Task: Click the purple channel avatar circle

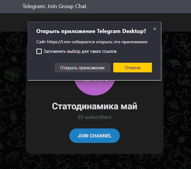Action: click(x=94, y=87)
